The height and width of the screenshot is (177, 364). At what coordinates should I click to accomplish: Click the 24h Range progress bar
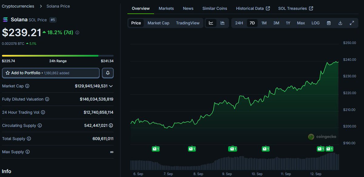58,56
